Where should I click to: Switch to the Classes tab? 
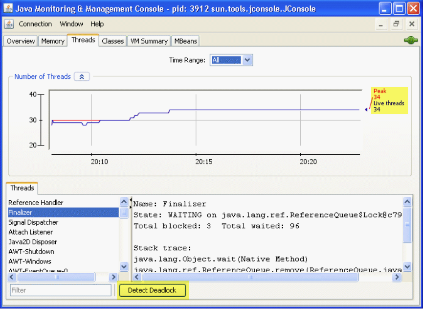pyautogui.click(x=112, y=41)
